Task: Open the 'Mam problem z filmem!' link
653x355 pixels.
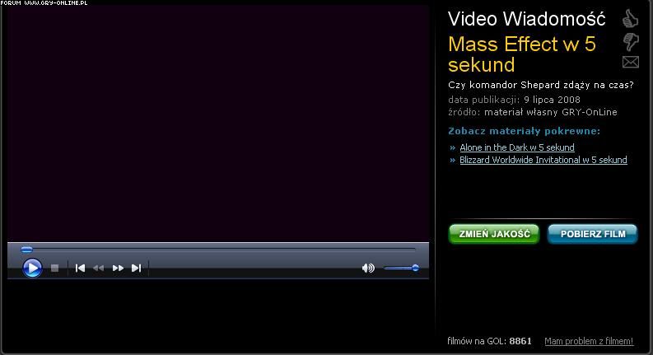Action: (589, 341)
